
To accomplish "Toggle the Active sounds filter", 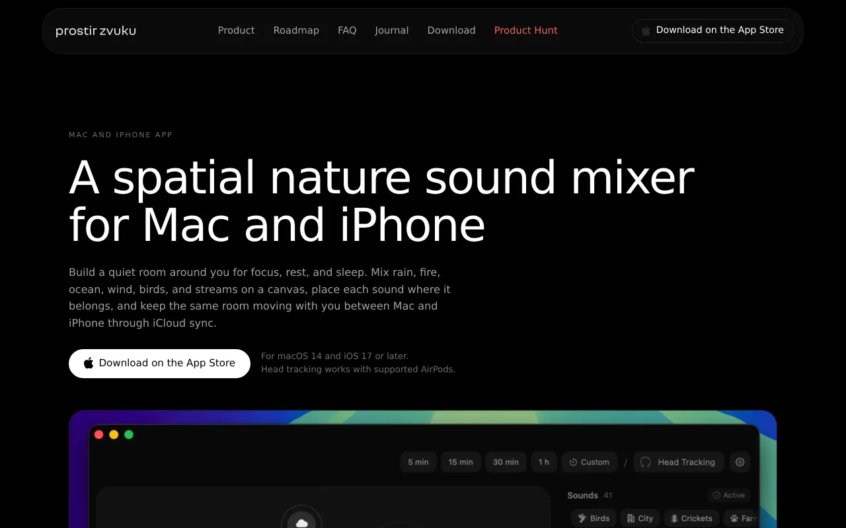I will point(728,495).
